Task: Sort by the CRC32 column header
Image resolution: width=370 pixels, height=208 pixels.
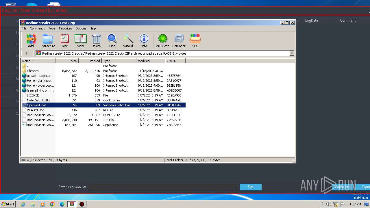Action: pos(175,61)
